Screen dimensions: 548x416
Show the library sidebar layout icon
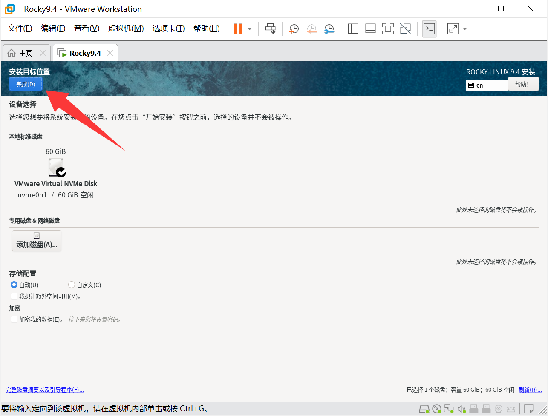click(x=353, y=29)
